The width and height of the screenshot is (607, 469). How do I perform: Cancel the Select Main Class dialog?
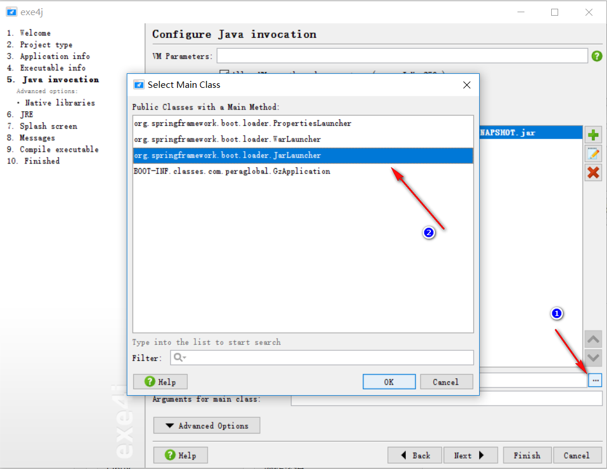[x=446, y=381]
